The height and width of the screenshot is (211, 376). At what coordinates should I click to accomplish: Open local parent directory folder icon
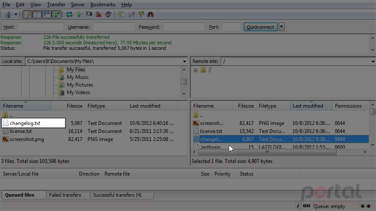[x=5, y=115]
